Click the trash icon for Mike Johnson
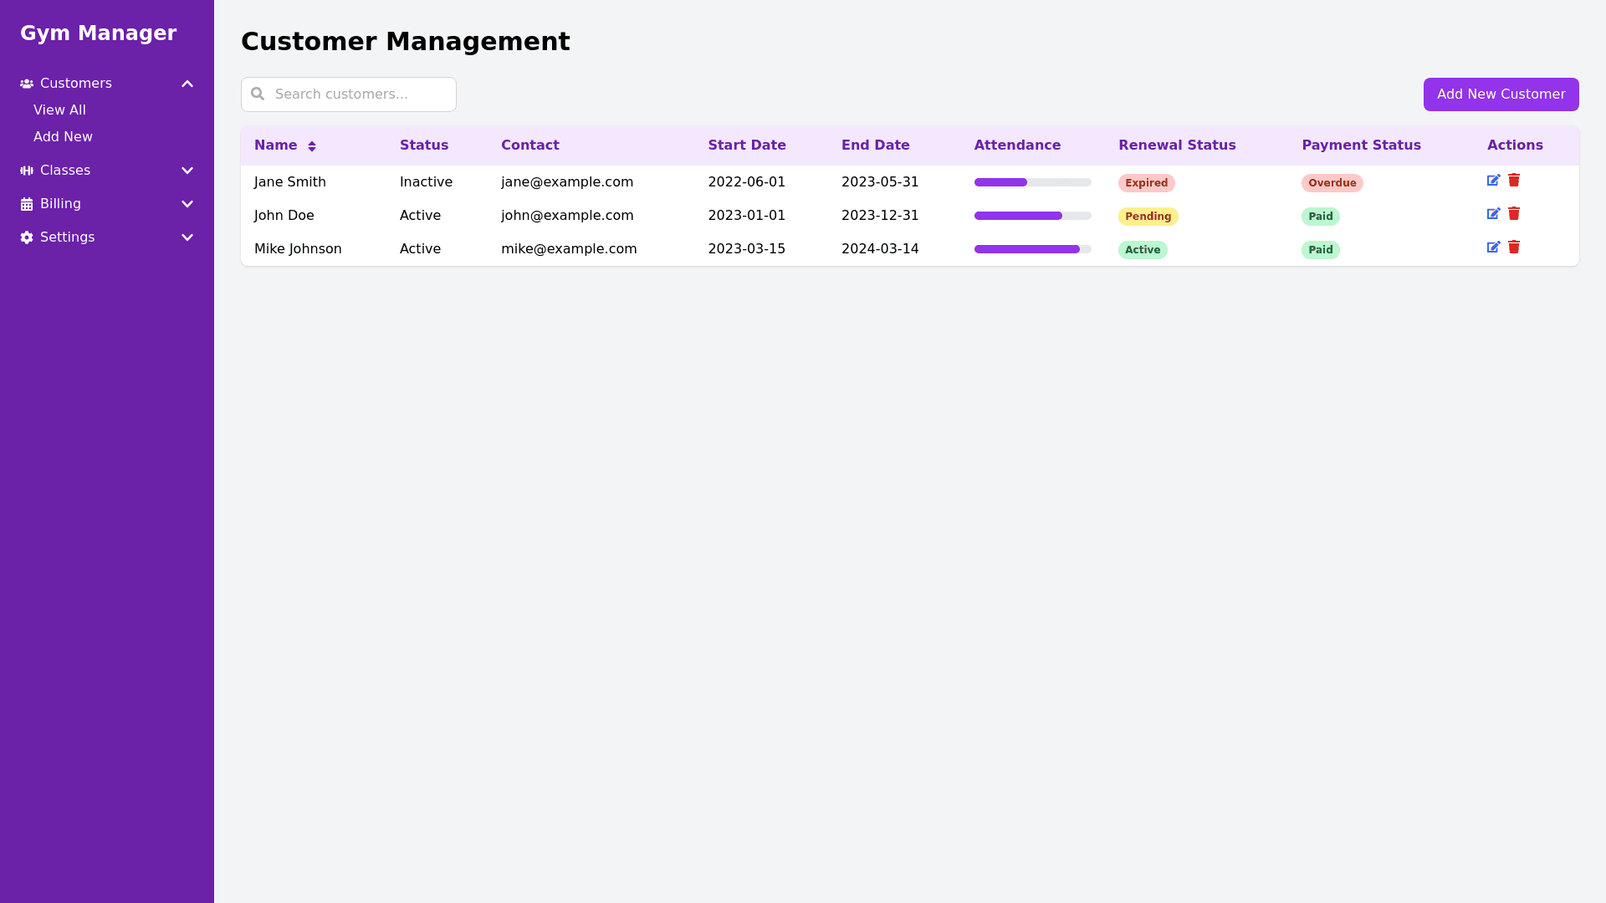 [x=1514, y=247]
